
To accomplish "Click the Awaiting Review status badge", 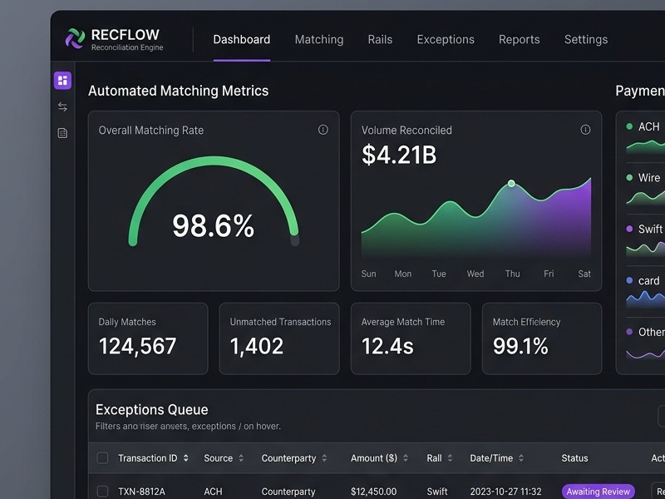I will click(598, 492).
